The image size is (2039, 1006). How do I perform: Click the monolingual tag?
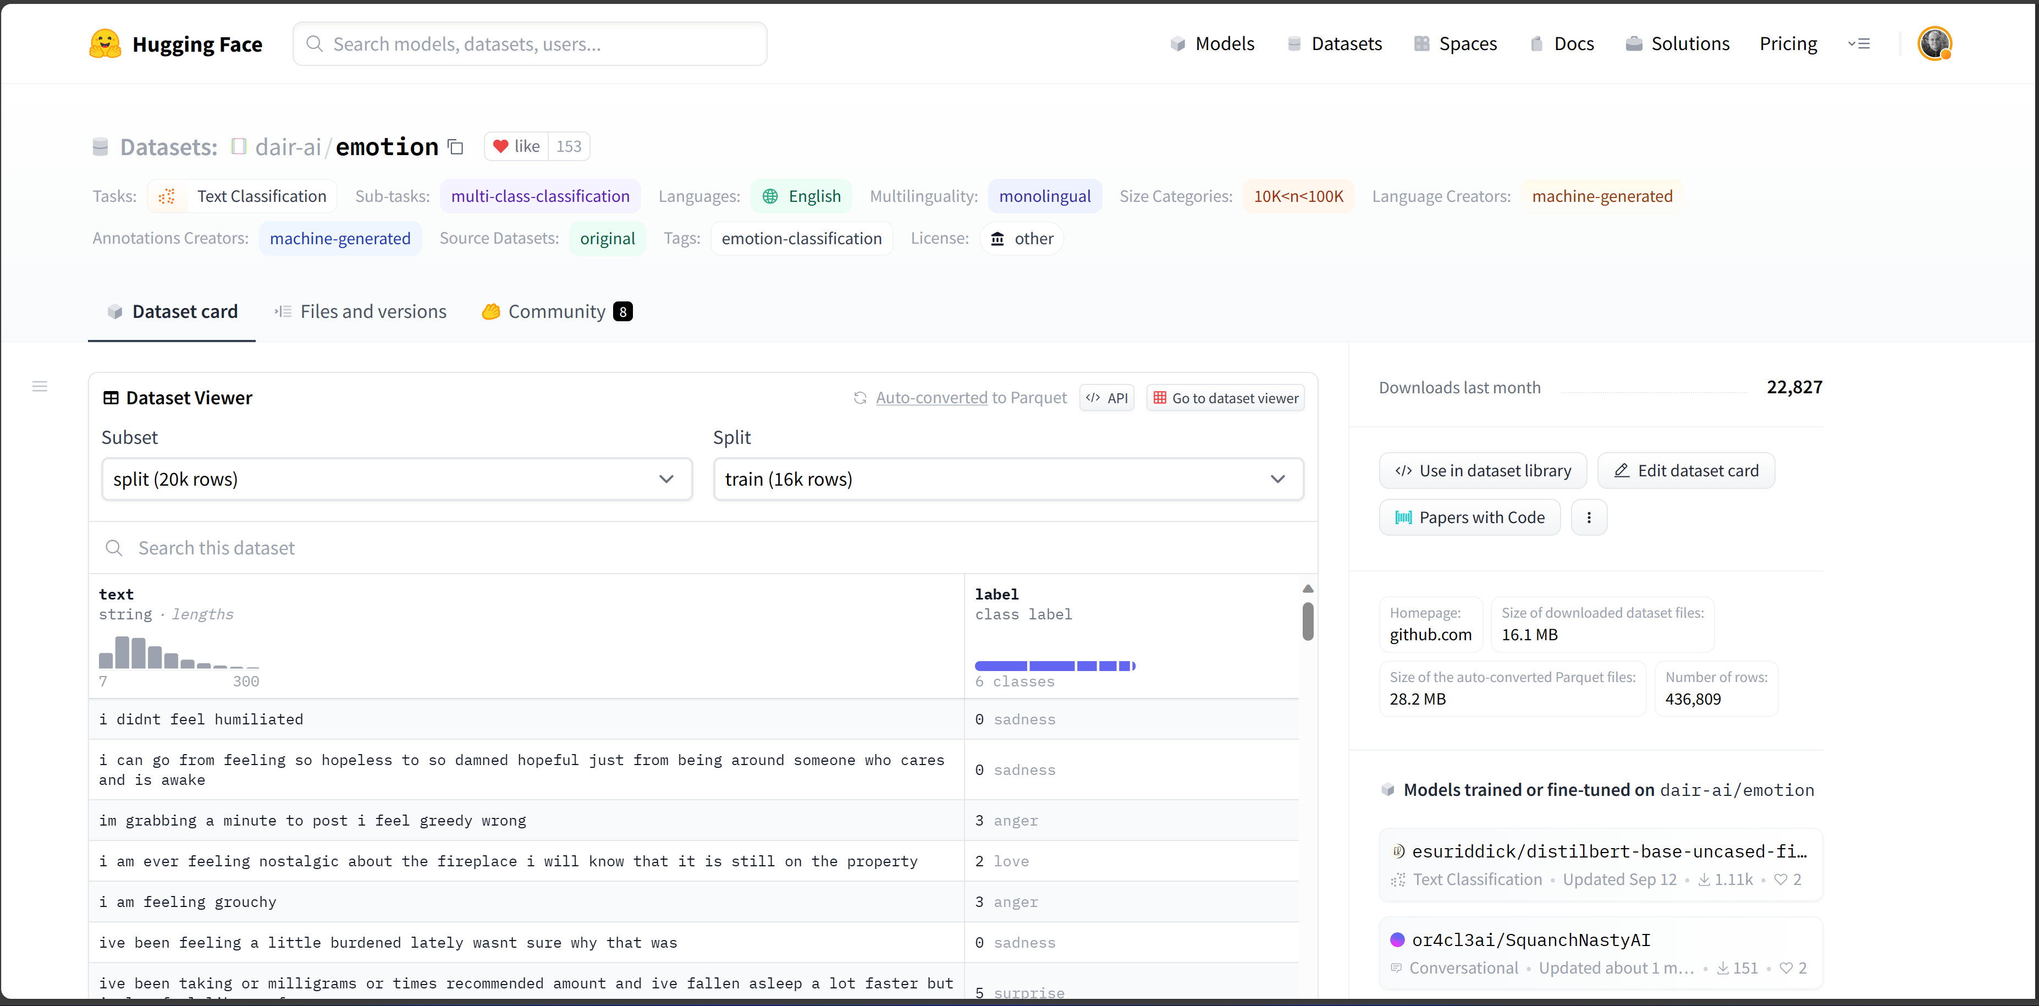pos(1044,196)
